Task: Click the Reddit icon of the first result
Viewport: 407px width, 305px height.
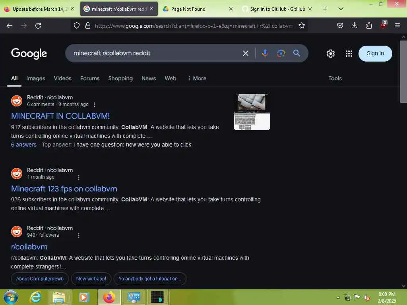Action: click(x=17, y=100)
